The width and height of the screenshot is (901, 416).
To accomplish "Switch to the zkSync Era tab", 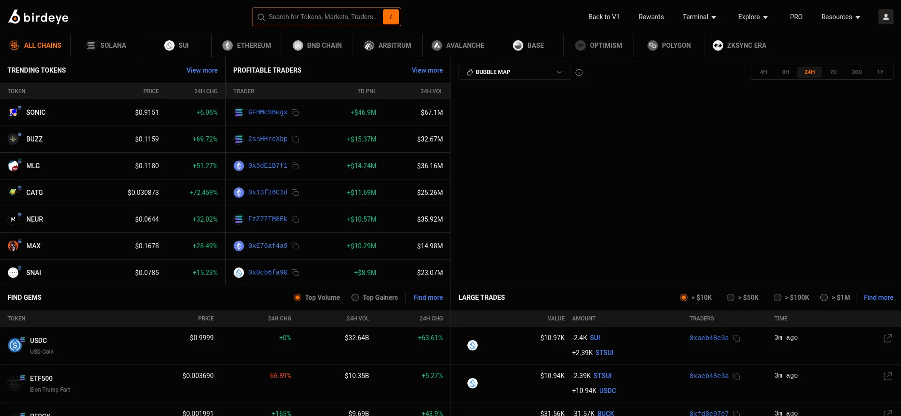I will click(740, 45).
